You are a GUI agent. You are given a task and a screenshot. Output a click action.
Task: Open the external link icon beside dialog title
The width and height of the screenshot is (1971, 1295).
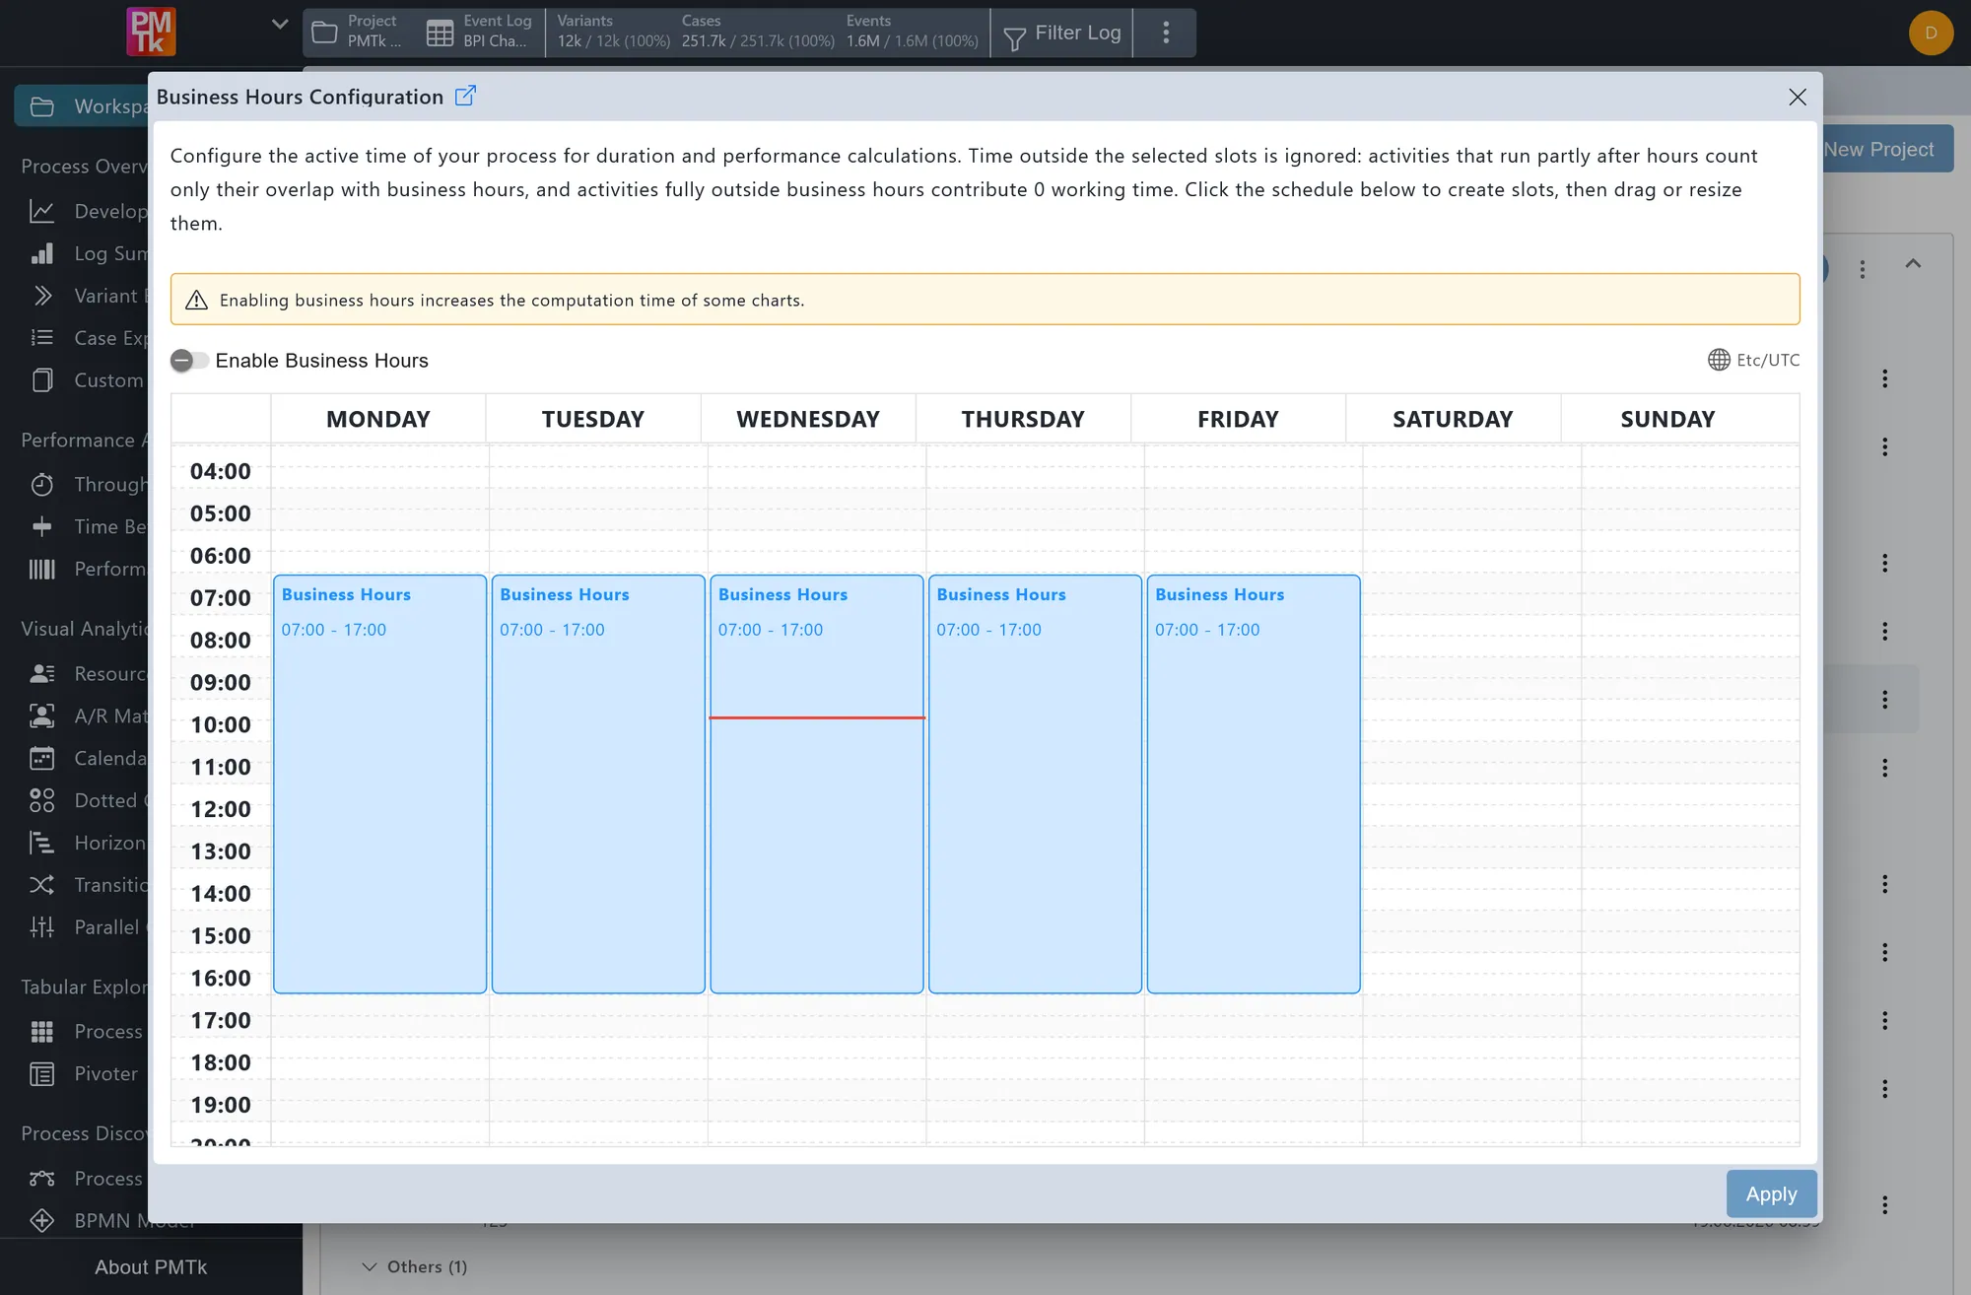[x=465, y=96]
